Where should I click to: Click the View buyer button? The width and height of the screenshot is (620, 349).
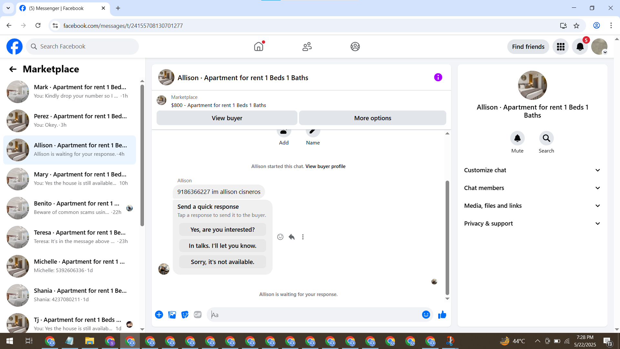(227, 118)
